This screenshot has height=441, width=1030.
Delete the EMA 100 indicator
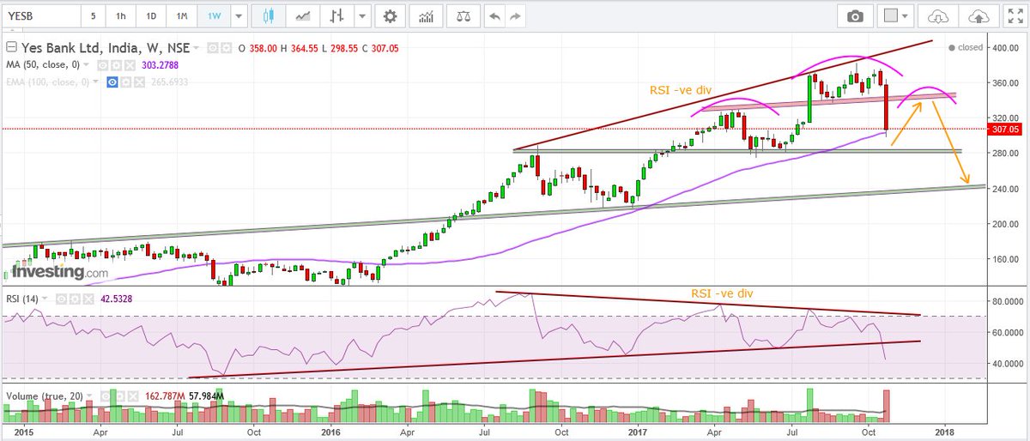point(139,82)
